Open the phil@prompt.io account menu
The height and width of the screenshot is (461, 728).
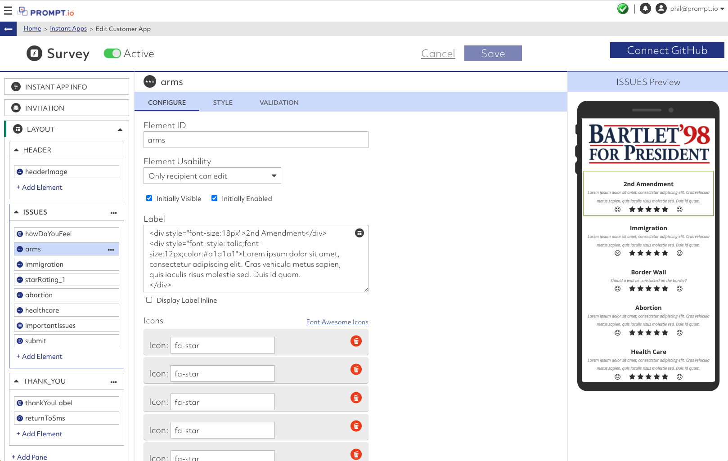tap(693, 8)
